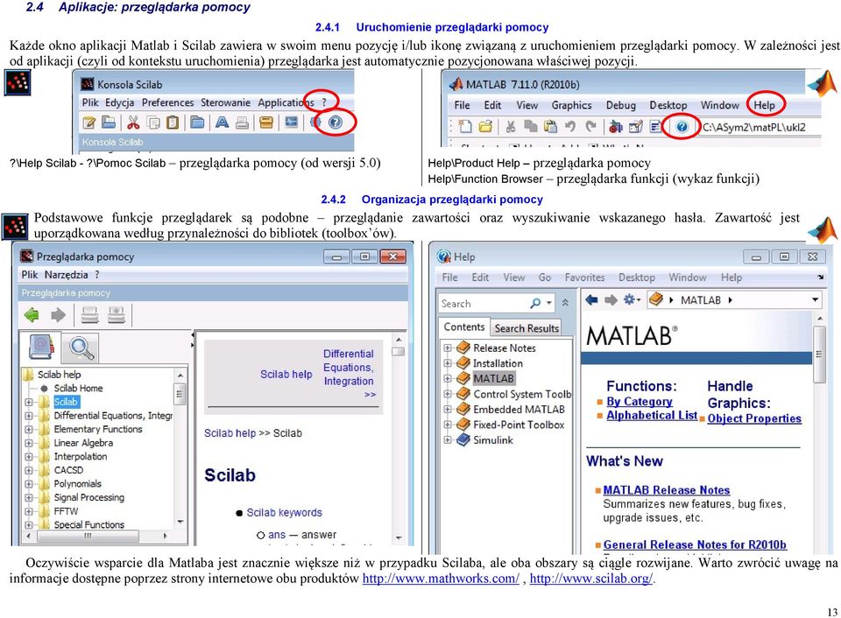Open the Object Properties link
This screenshot has width=841, height=618.
coord(754,418)
